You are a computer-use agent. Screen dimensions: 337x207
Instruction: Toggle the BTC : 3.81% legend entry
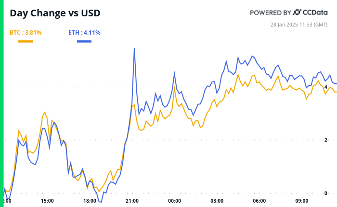[26, 33]
